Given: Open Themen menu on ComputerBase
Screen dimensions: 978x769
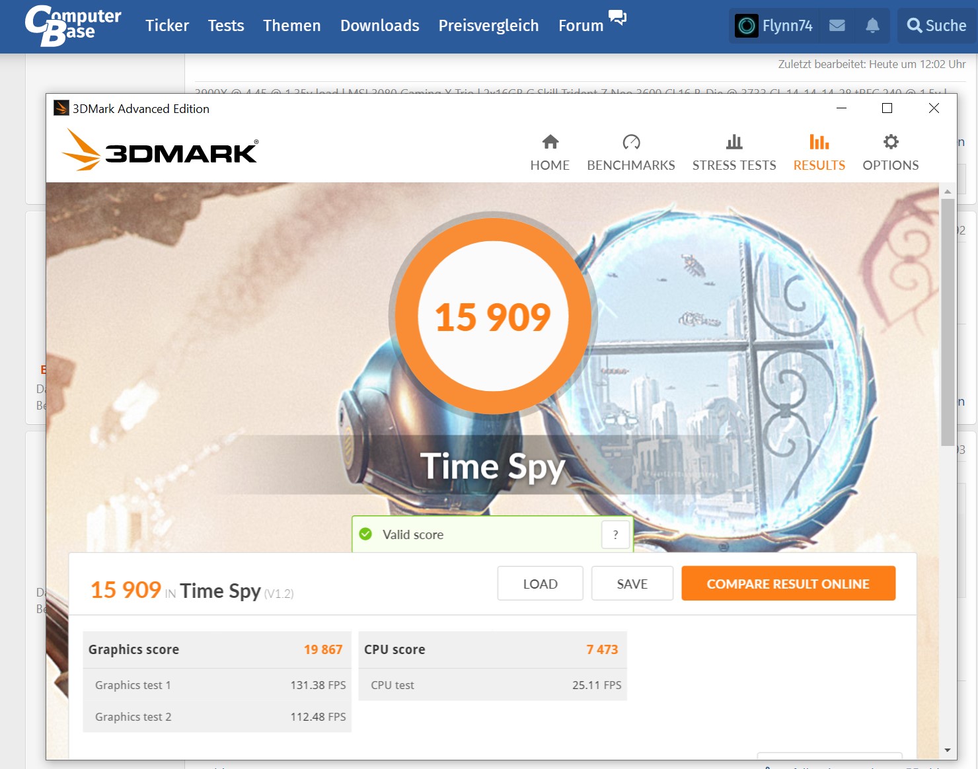Looking at the screenshot, I should point(292,26).
